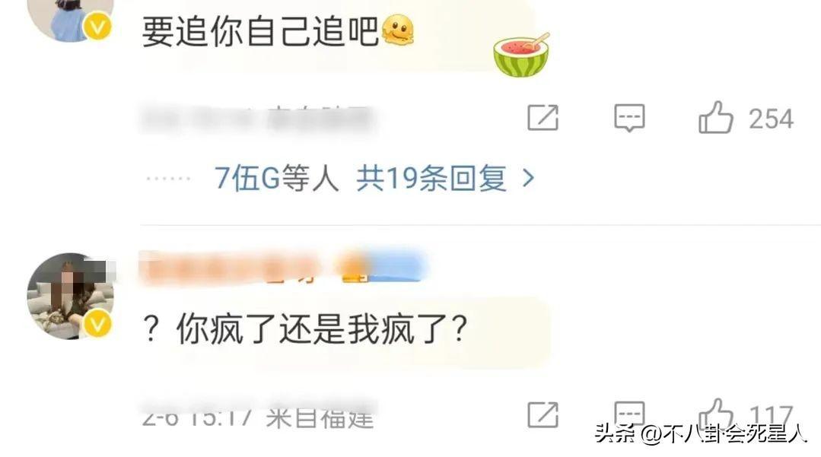Viewport: 821px width, 457px height.
Task: Open reply icon on the 254-like comment
Action: click(628, 118)
